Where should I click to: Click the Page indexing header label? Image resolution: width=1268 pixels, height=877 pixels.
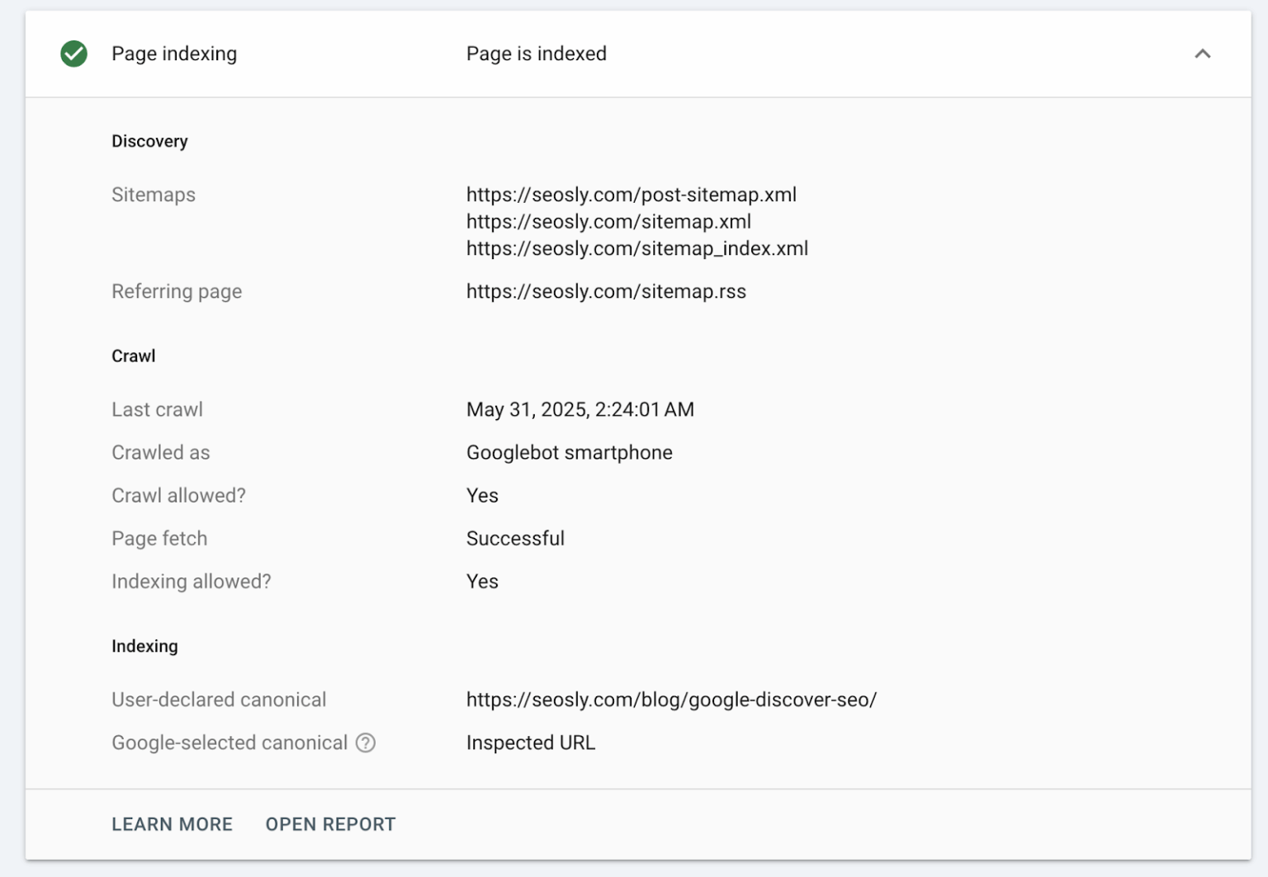[174, 54]
